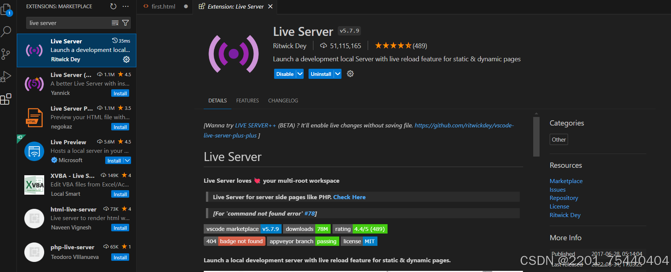Screen dimensions: 671x272
Task: Install Live Preview by Microsoft
Action: 114,160
